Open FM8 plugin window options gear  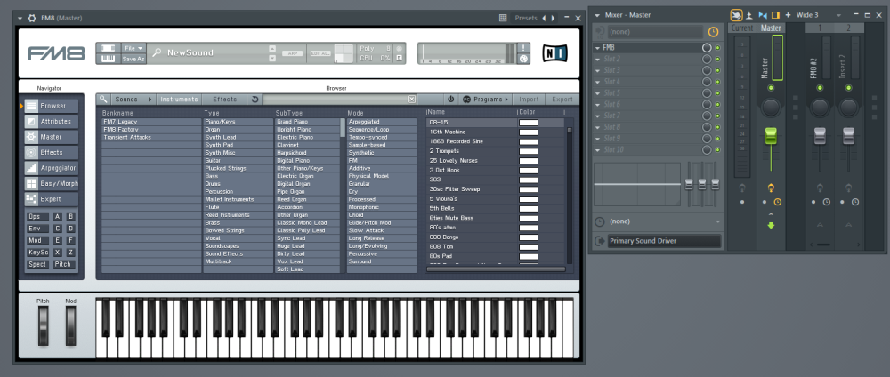32,18
